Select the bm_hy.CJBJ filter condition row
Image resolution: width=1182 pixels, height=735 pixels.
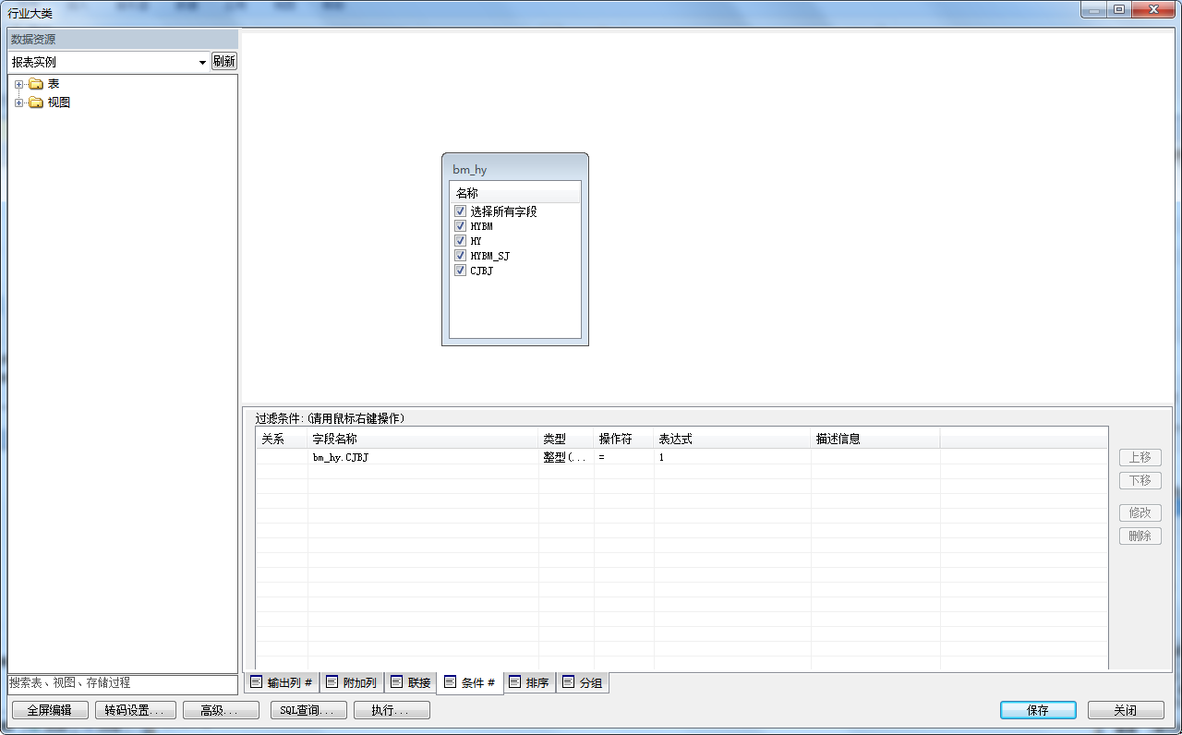[x=425, y=457]
